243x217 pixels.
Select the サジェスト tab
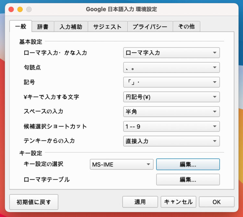[108, 27]
